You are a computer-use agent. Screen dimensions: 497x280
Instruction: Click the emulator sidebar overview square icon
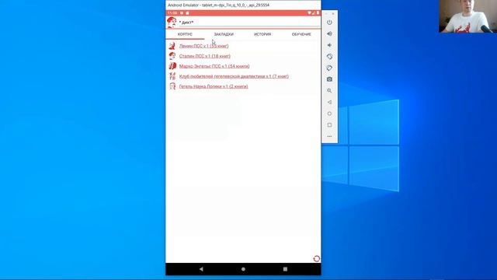point(329,125)
